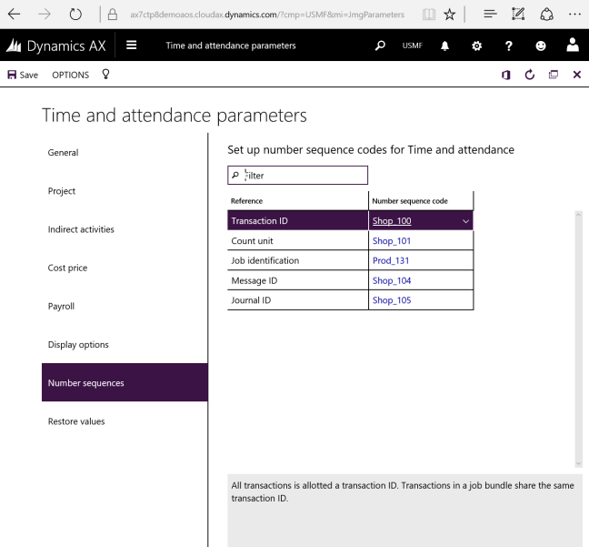Image resolution: width=589 pixels, height=547 pixels.
Task: Open the Dynamics AX navigation hamburger menu
Action: pyautogui.click(x=132, y=46)
